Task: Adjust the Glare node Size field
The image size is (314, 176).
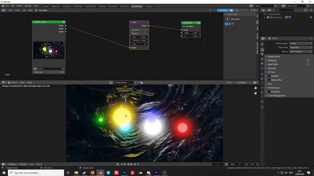Action: 139,44
